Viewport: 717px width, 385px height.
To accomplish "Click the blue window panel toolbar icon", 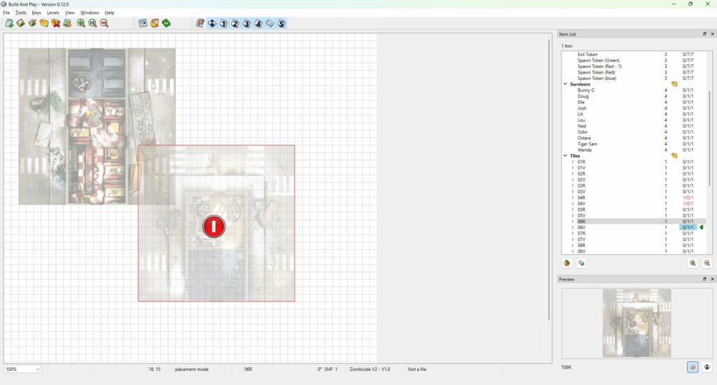I will coord(143,23).
